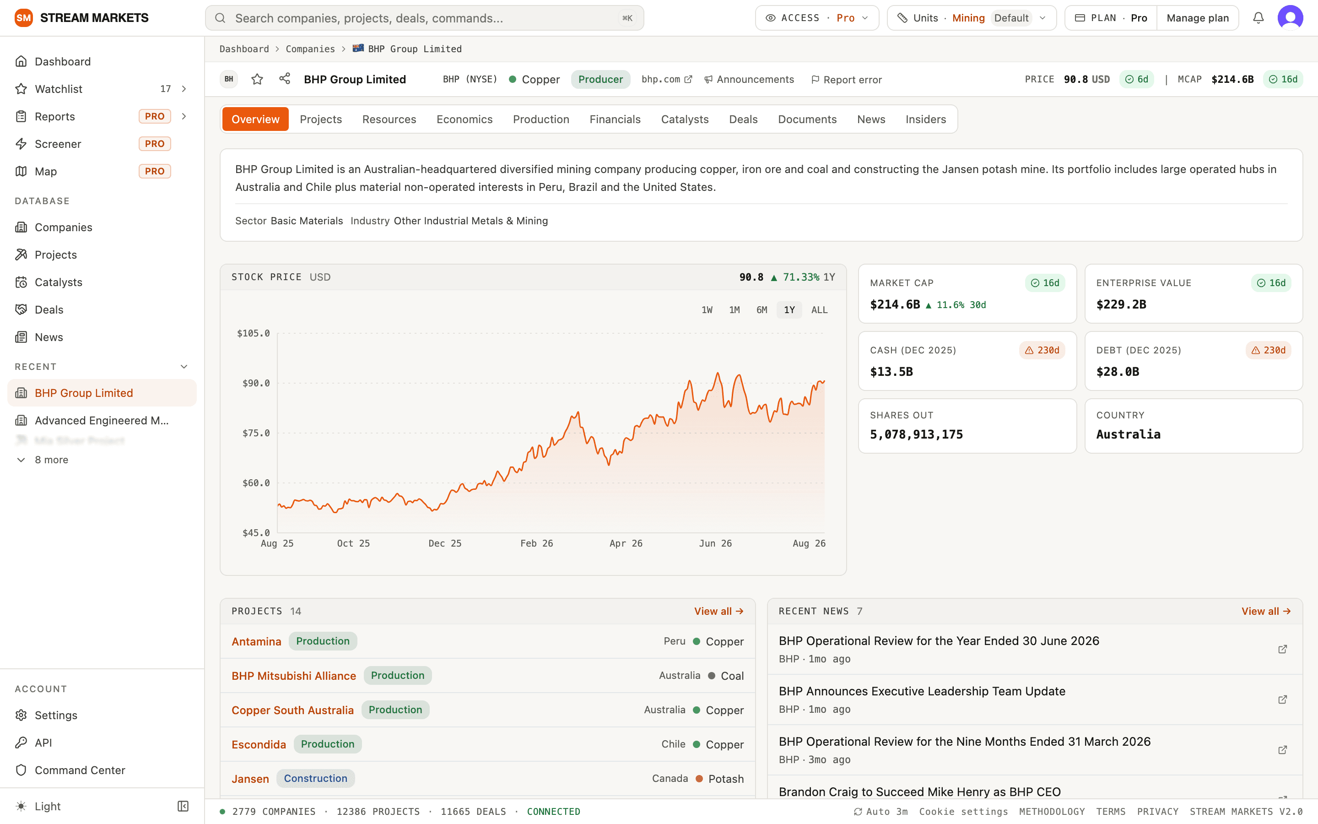
Task: Open Advanced Engineered M... recent item
Action: pos(103,420)
